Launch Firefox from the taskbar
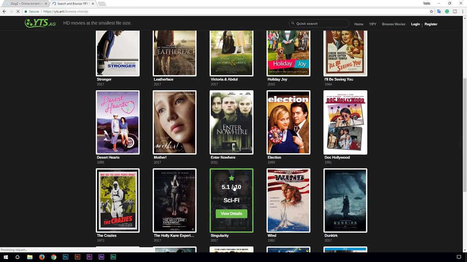 [x=42, y=257]
